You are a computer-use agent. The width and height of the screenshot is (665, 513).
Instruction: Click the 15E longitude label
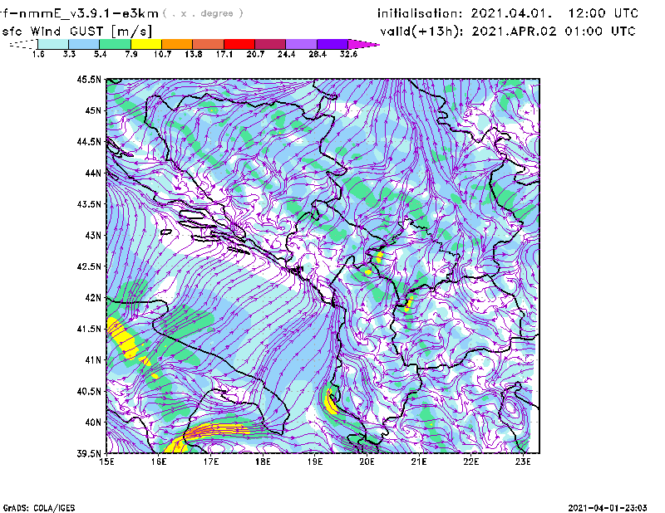106,462
